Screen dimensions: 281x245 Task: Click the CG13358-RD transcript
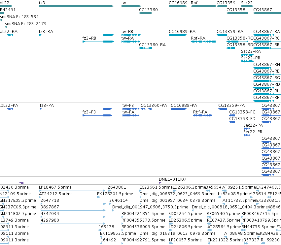(231, 48)
